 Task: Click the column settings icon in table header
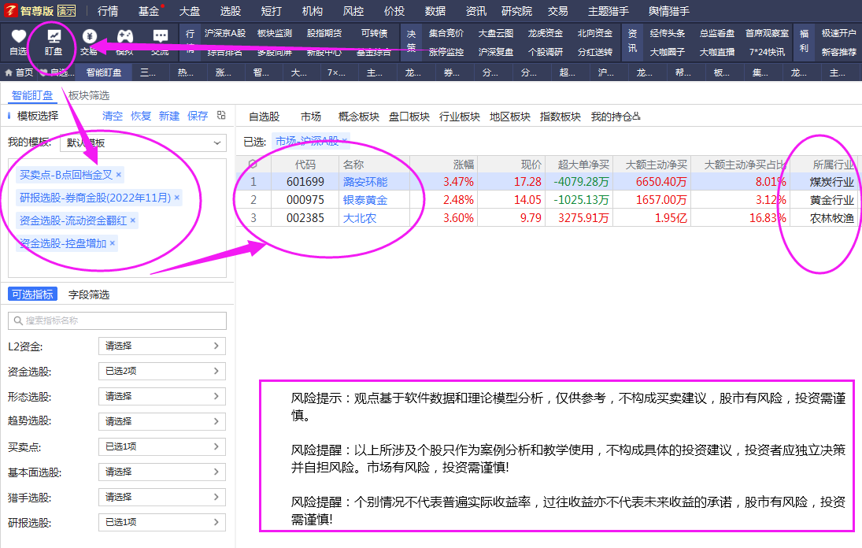point(253,164)
